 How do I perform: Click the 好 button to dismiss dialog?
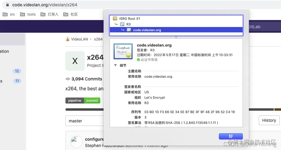(231, 136)
